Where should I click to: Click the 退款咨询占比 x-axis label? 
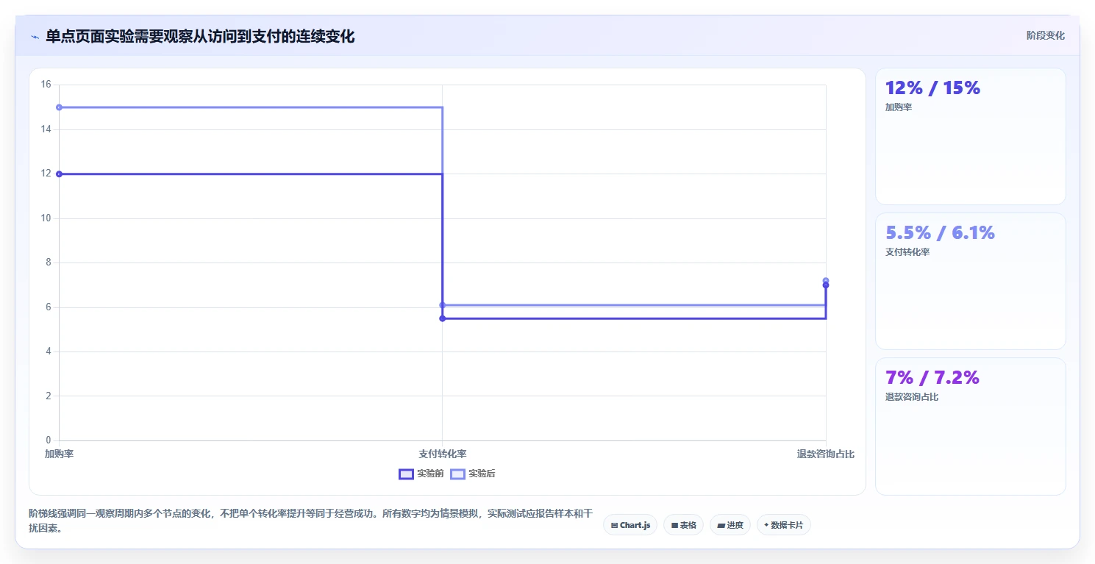click(x=825, y=454)
